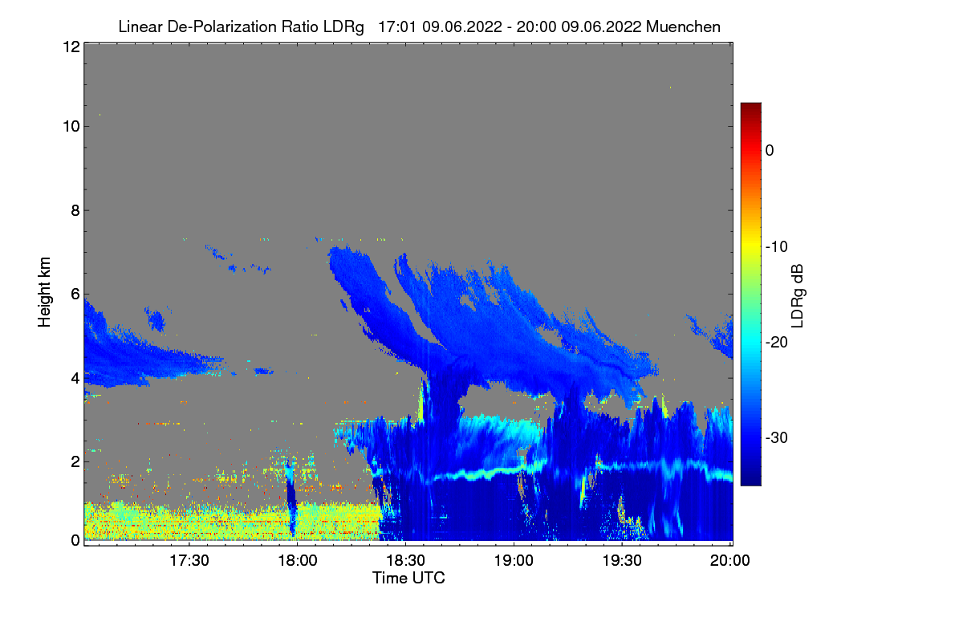
Task: Click the height tick label 4
Action: (75, 377)
